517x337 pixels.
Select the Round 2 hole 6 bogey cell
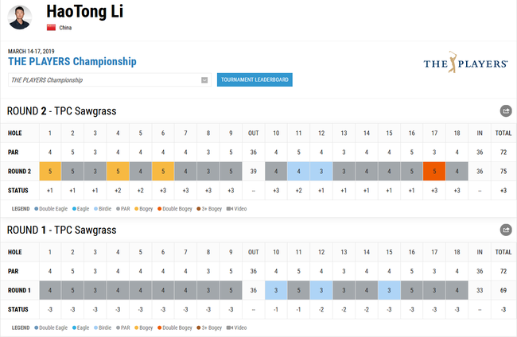tap(163, 172)
